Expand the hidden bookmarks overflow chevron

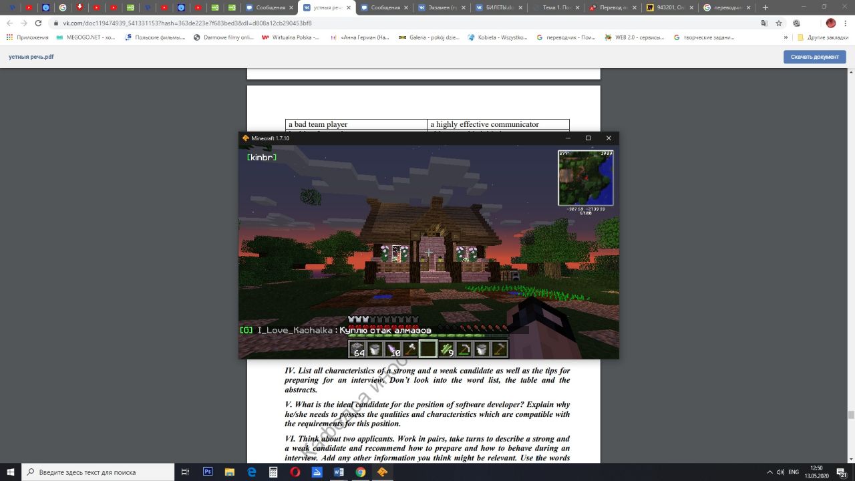[x=787, y=37]
